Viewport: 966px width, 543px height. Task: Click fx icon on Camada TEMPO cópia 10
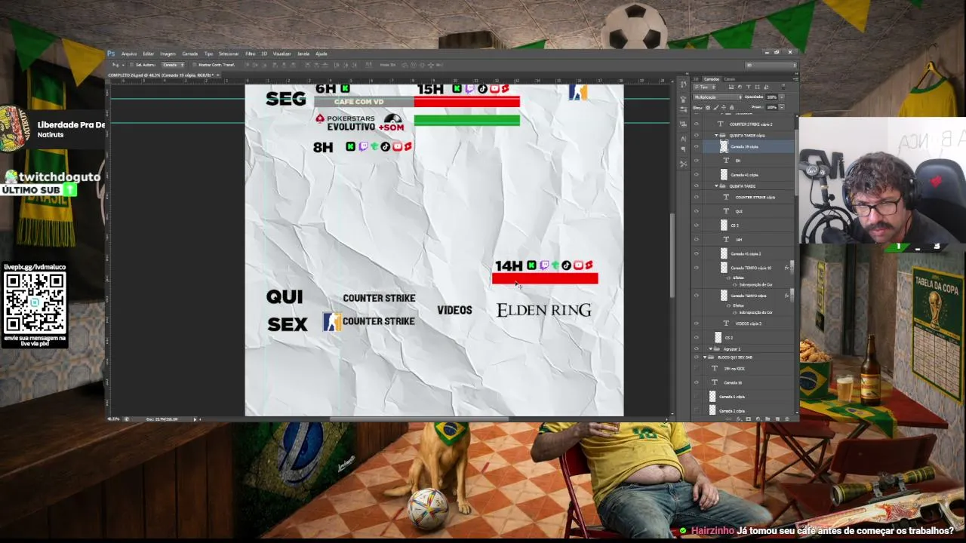click(x=786, y=268)
